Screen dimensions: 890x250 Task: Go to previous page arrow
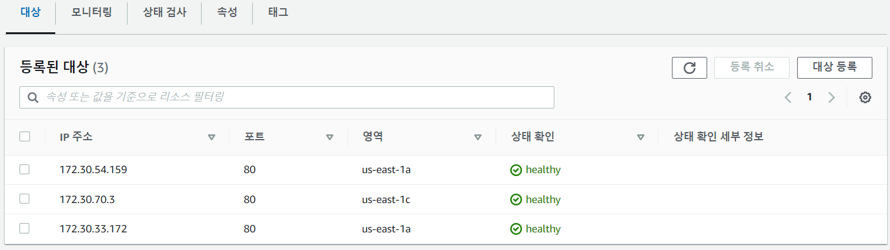click(788, 97)
